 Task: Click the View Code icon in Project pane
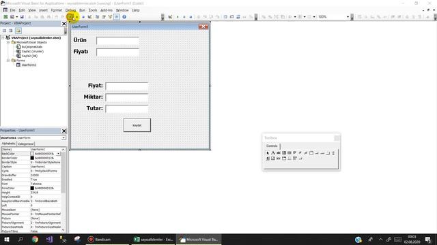coord(5,31)
